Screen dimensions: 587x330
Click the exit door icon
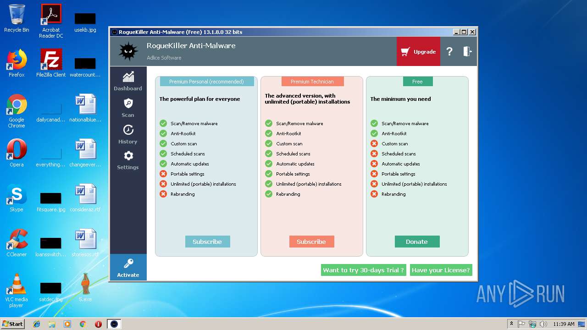point(467,52)
